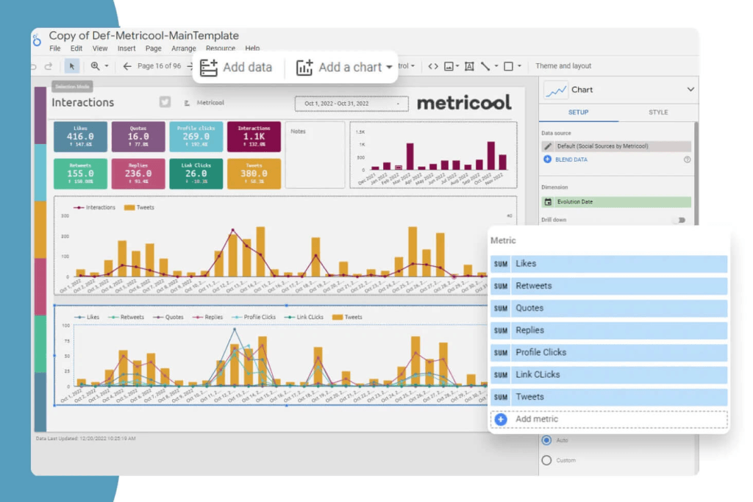The image size is (753, 502).
Task: Open the shape tool dropdown arrow
Action: (519, 66)
